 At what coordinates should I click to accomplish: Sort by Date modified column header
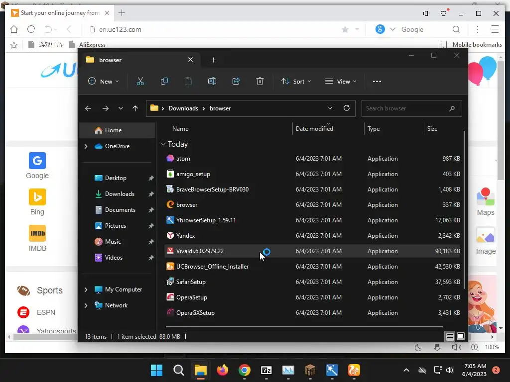tap(314, 129)
